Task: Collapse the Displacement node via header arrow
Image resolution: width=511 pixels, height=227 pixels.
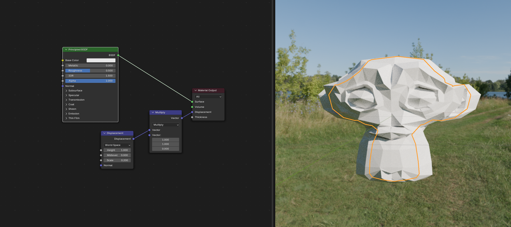Action: click(104, 133)
